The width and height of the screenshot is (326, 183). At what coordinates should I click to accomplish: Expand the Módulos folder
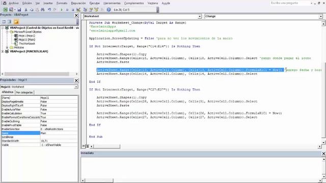7,47
